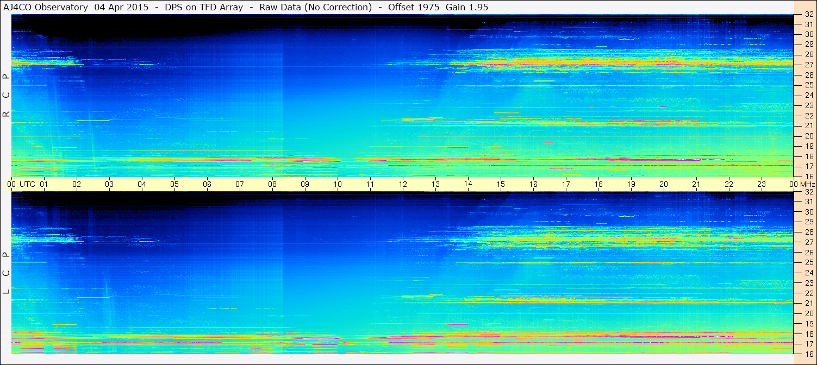Click the 18 hour marker on time axis

[598, 184]
